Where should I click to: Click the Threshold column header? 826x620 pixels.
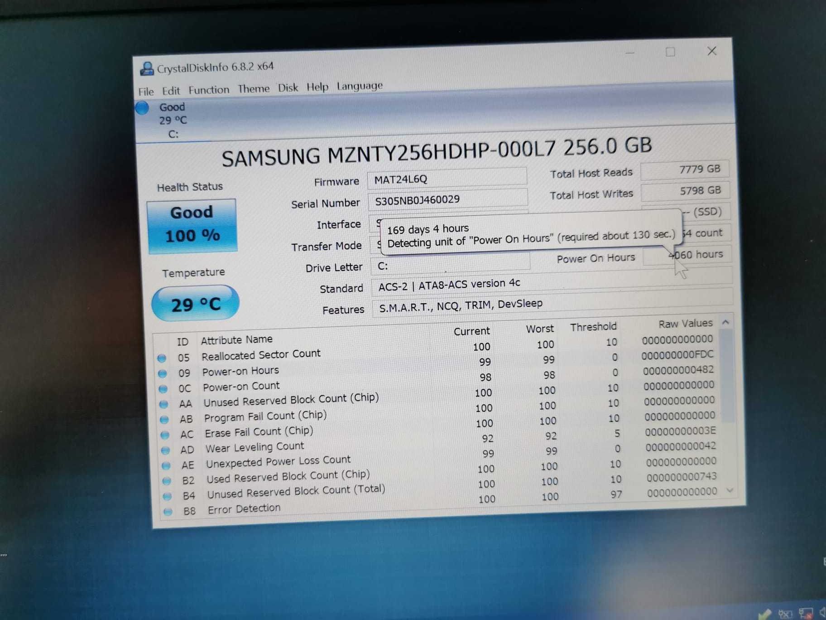[593, 327]
